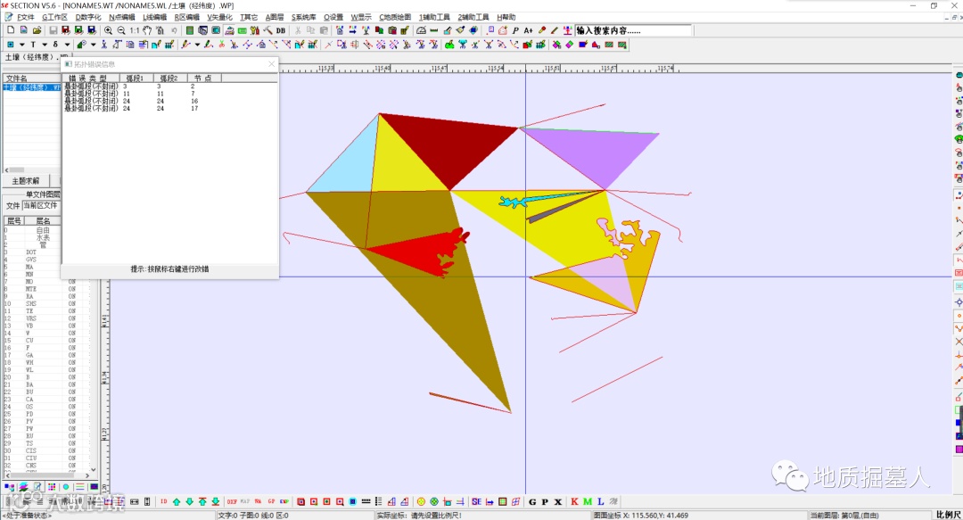
Task: Click the protractor angle measure icon
Action: click(421, 30)
